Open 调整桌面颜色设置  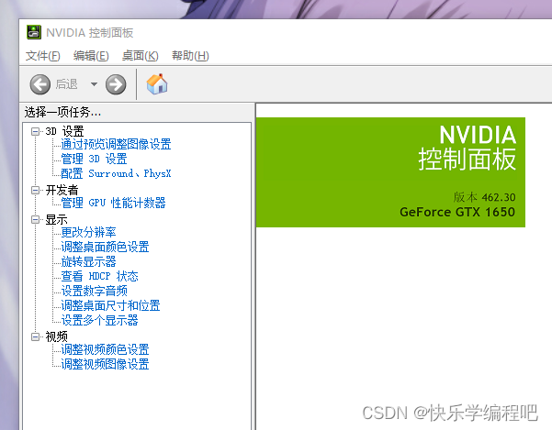(x=105, y=247)
